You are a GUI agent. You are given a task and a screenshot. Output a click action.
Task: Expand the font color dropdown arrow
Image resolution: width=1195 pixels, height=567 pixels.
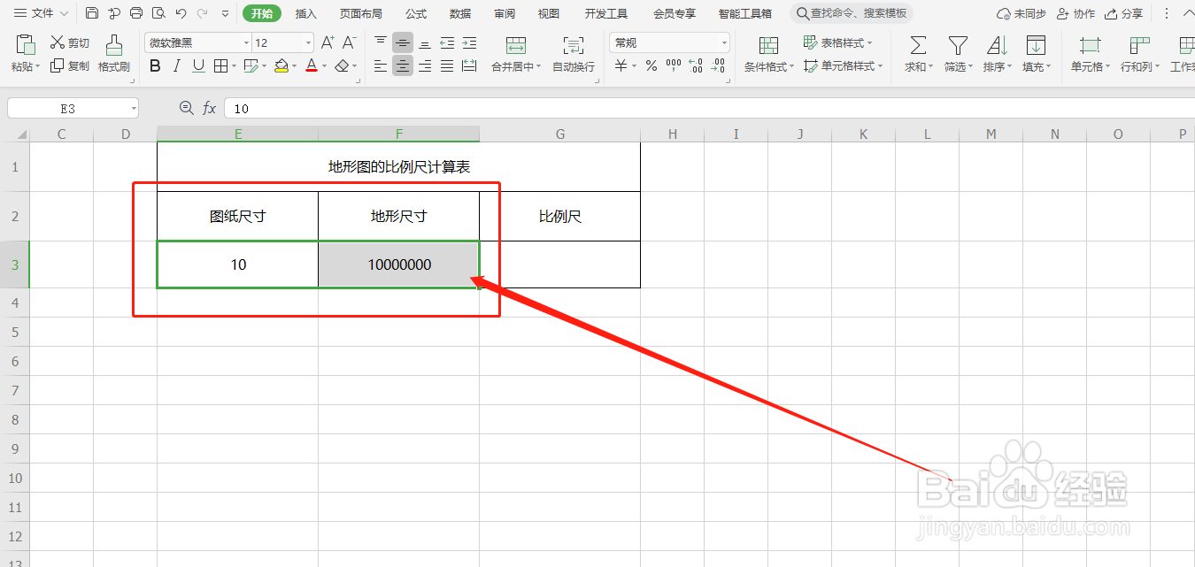pyautogui.click(x=324, y=66)
